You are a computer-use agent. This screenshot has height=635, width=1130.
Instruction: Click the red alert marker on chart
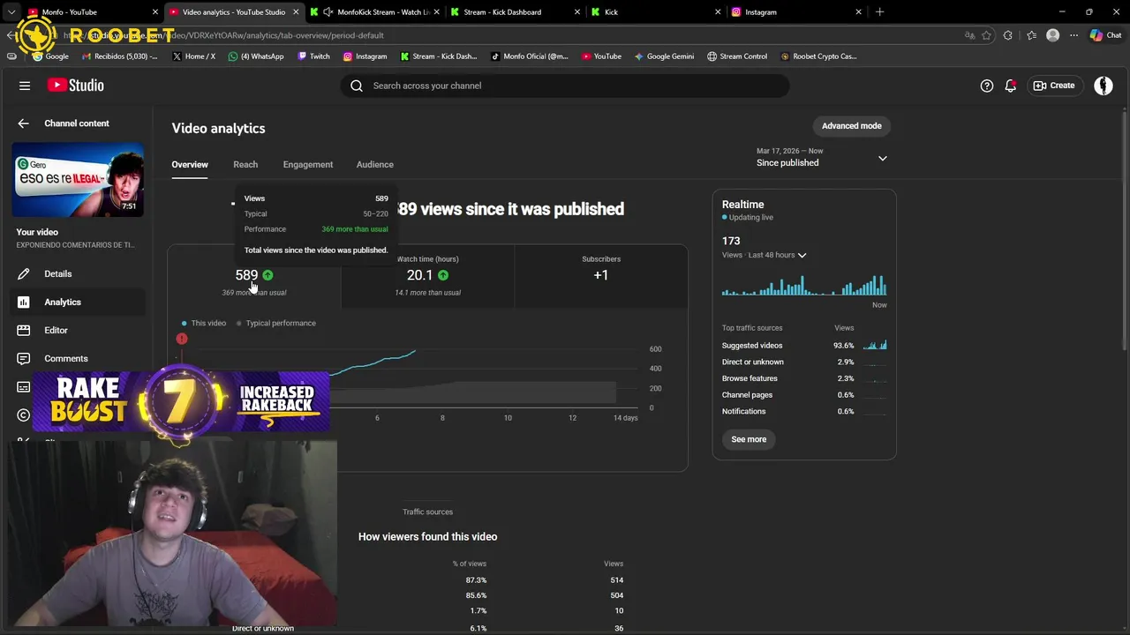click(x=182, y=339)
